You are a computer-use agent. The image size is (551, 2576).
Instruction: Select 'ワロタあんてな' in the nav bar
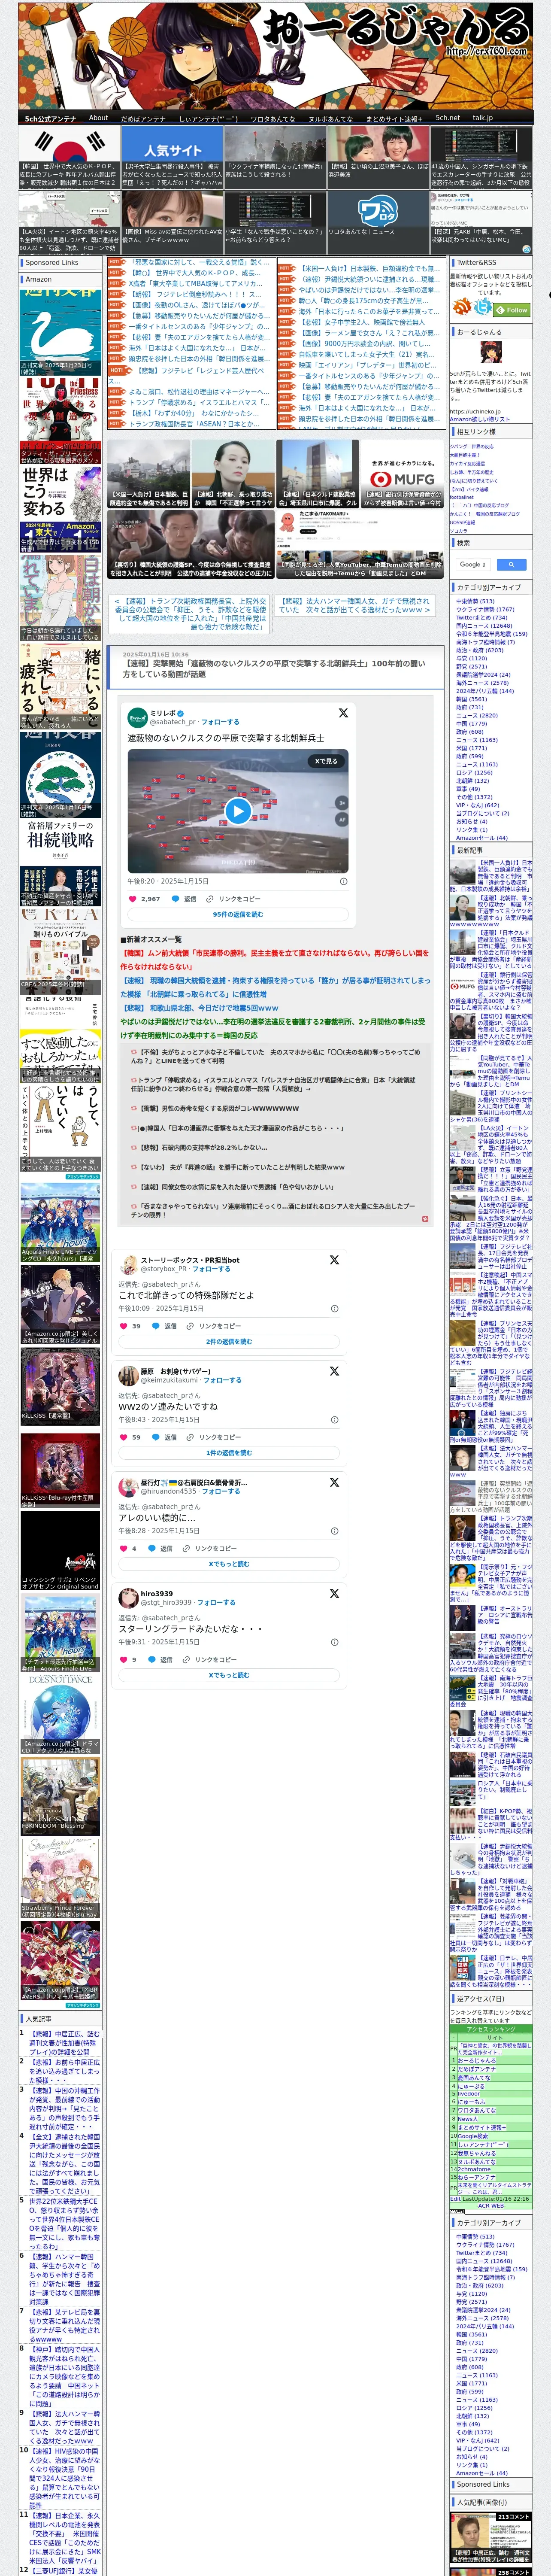pyautogui.click(x=272, y=118)
